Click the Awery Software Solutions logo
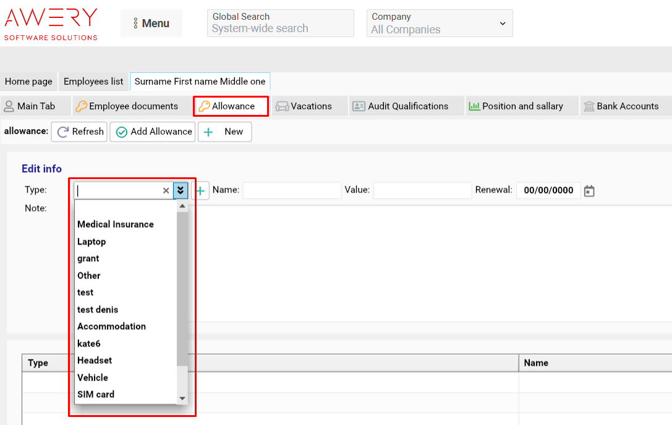Screen dimensions: 672x425 (51, 23)
